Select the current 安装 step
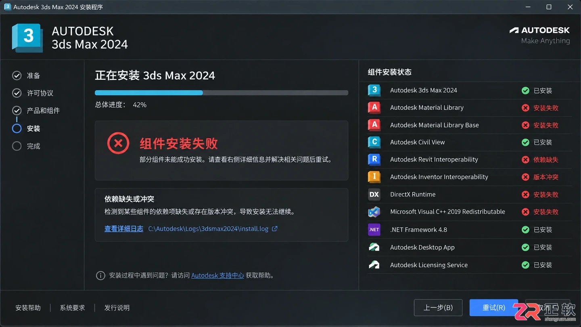The image size is (581, 327). point(26,128)
